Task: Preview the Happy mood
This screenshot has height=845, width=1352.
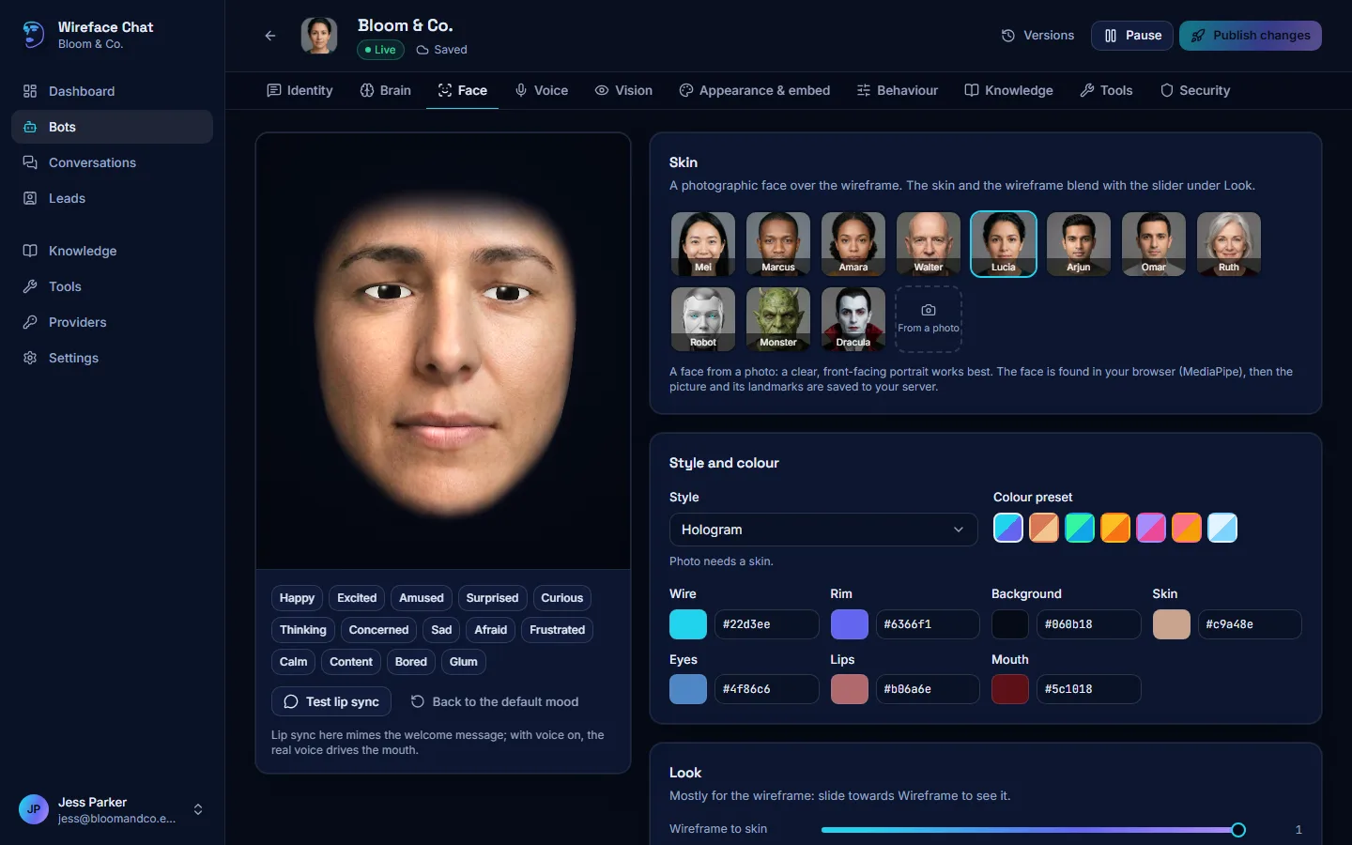Action: click(297, 598)
